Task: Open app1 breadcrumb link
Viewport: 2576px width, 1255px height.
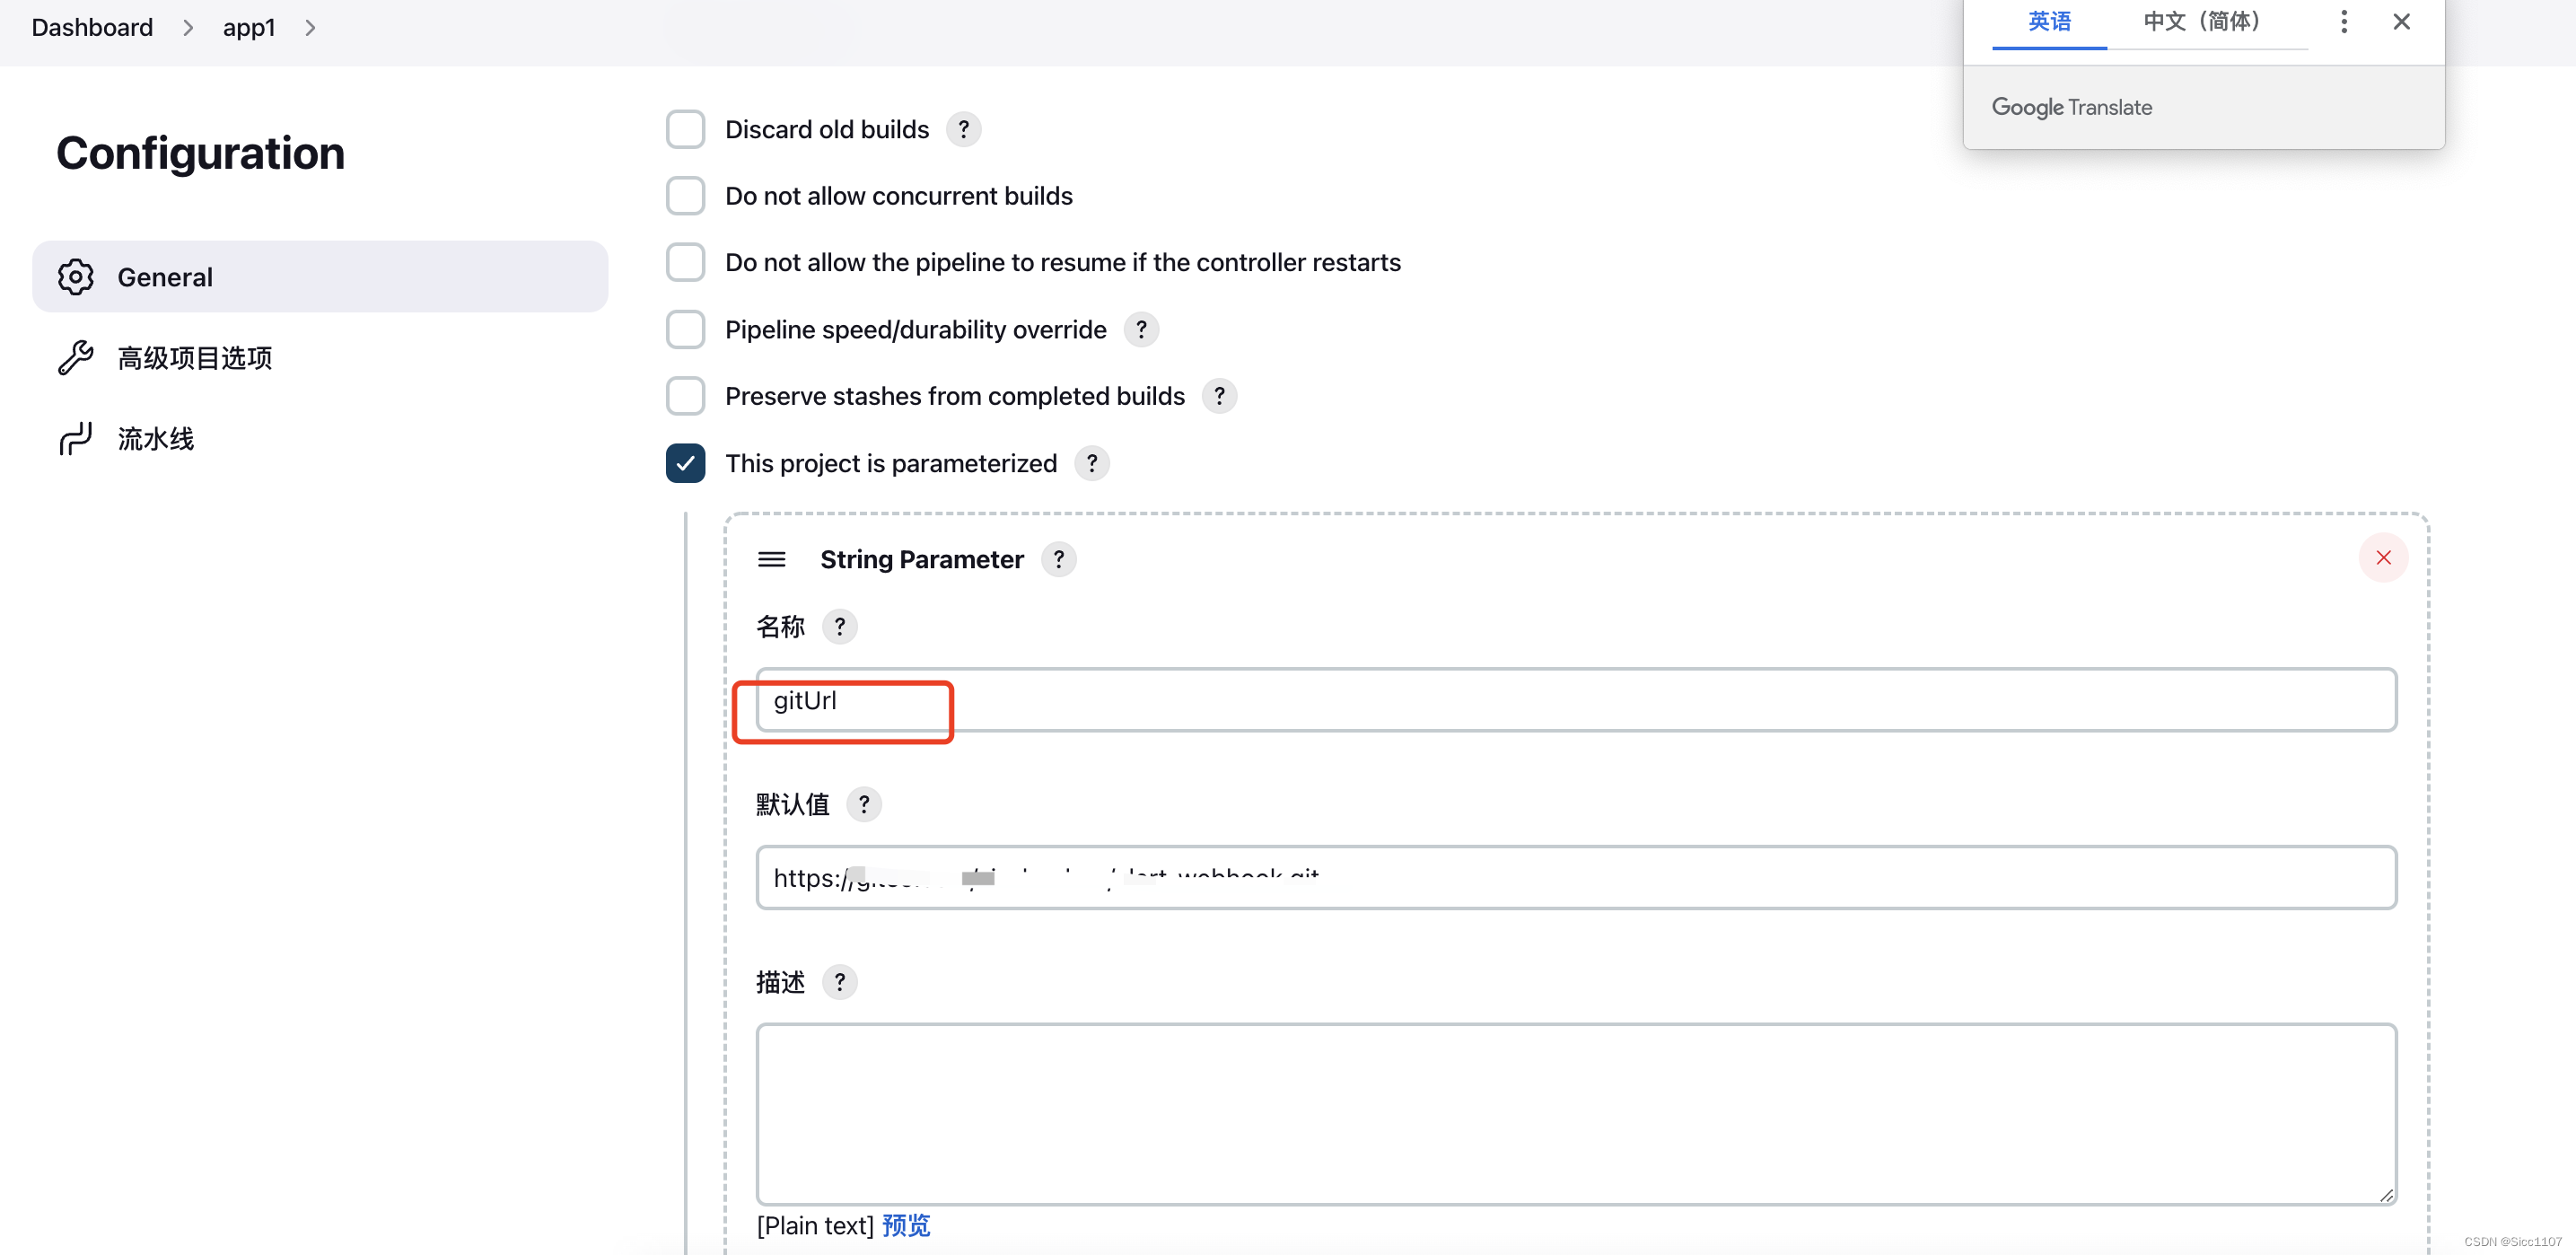Action: (x=248, y=28)
